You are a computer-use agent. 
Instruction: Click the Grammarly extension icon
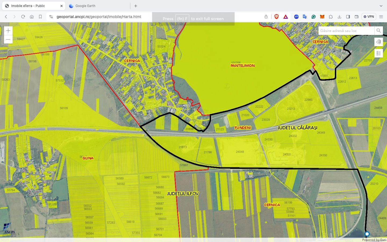313,17
